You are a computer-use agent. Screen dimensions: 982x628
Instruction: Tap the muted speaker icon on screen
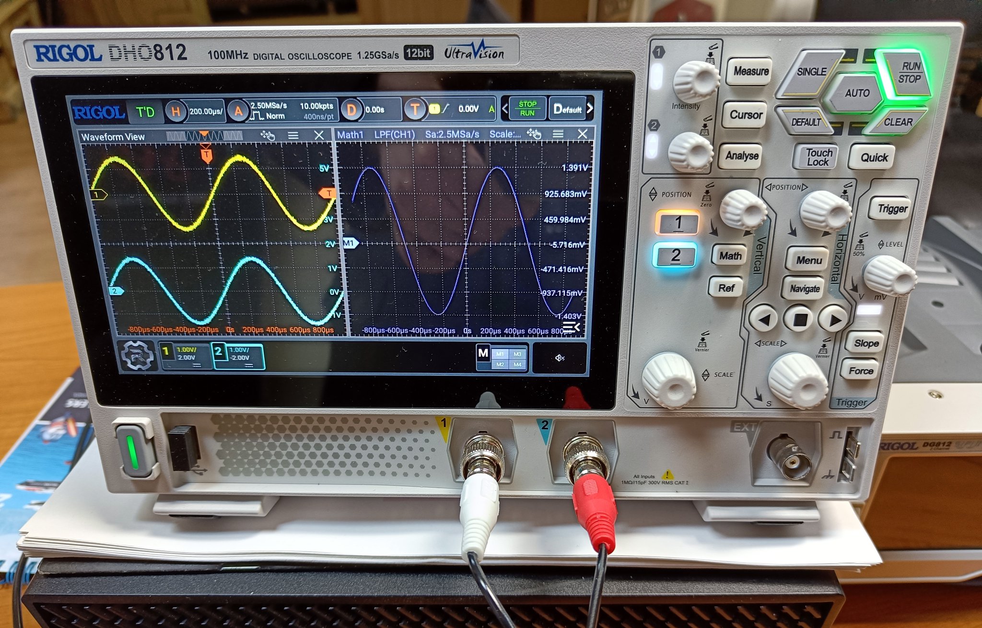560,358
